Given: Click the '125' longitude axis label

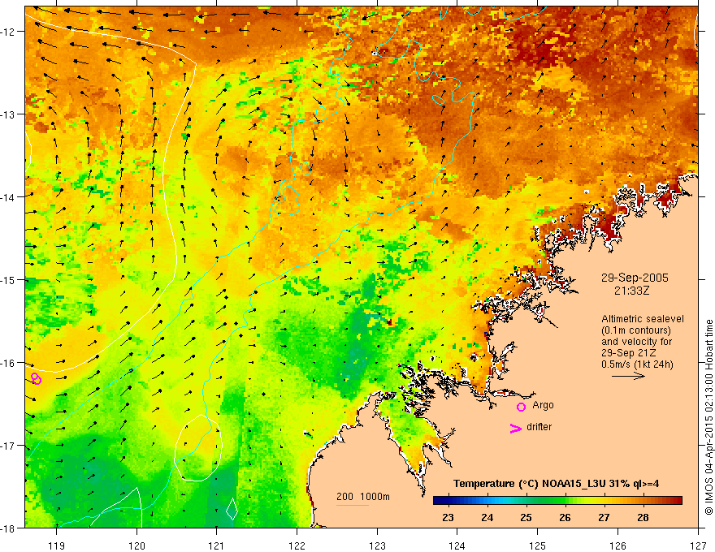Looking at the screenshot, I should [x=538, y=546].
